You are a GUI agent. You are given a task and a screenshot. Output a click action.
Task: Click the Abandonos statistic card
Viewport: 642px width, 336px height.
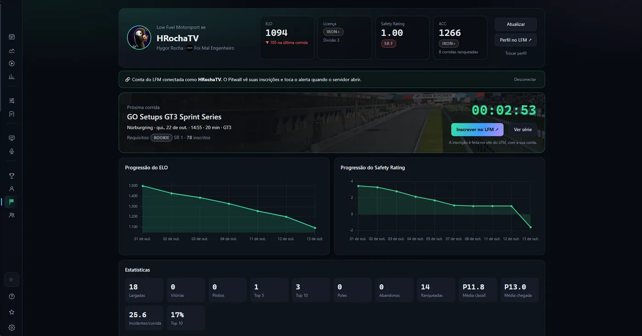[x=394, y=290]
